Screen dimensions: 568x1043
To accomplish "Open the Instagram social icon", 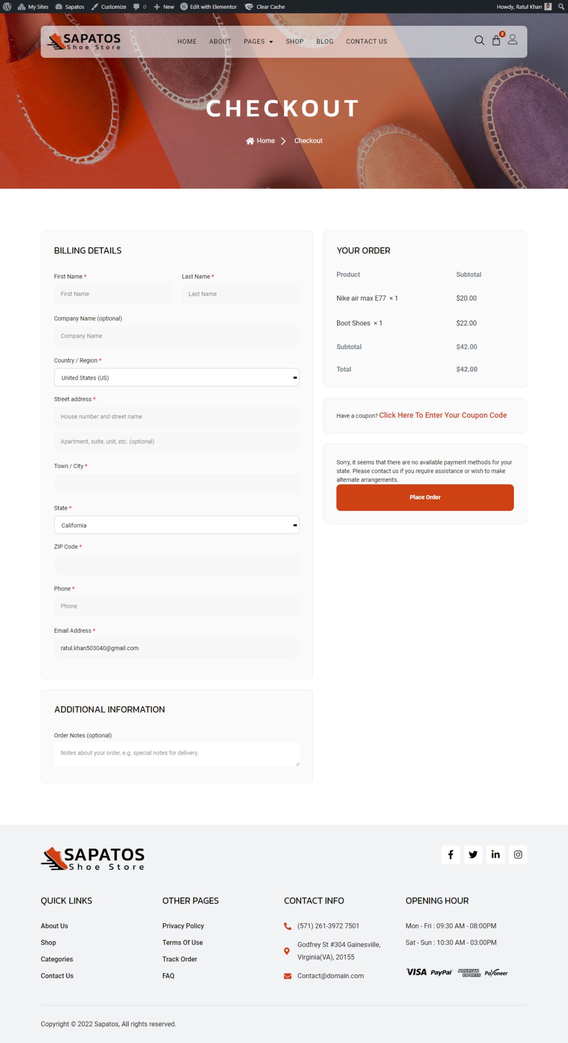I will coord(518,854).
